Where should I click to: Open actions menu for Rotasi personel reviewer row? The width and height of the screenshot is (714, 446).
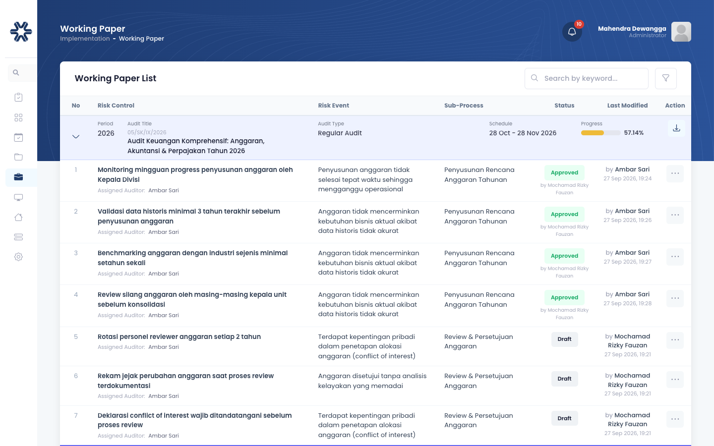point(675,340)
